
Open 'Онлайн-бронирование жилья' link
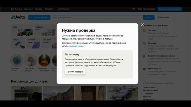coord(161,56)
